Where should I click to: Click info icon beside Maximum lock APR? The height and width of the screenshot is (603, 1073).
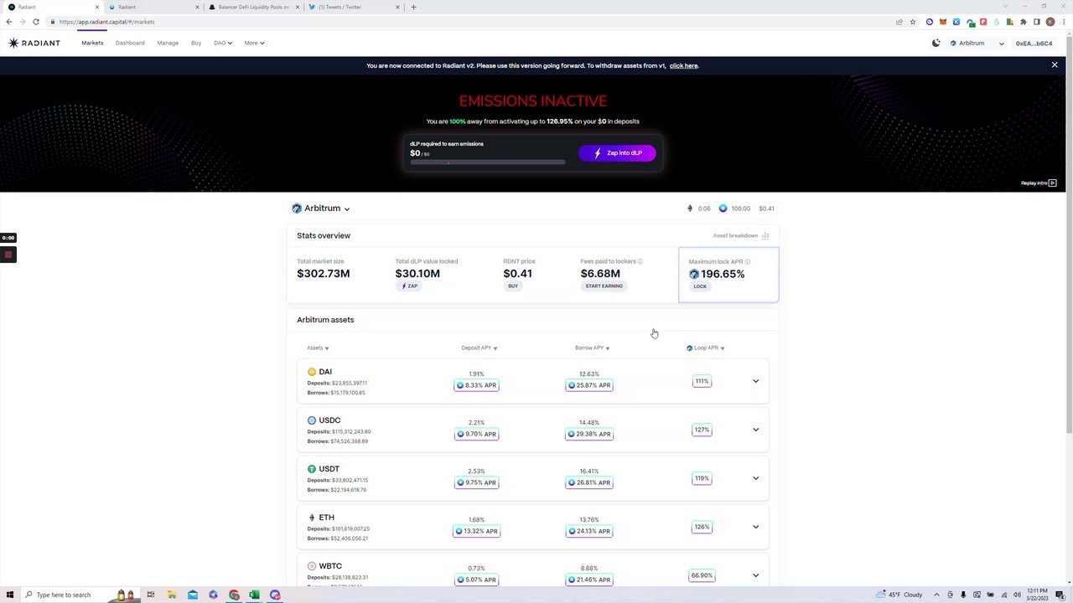(x=748, y=261)
